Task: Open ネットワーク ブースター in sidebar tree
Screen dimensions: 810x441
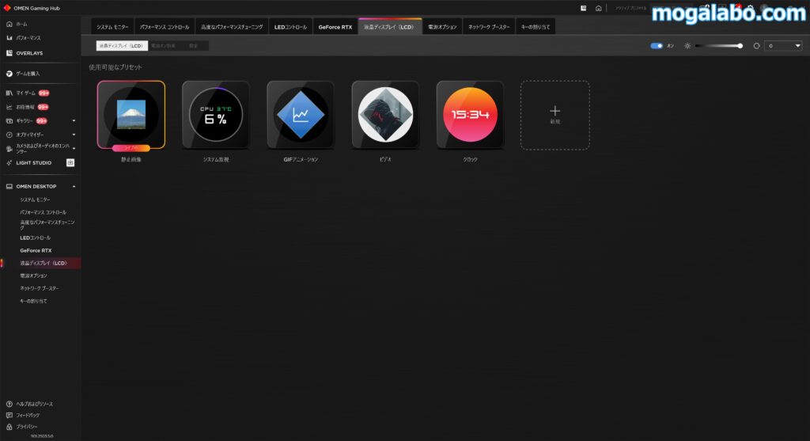Action: [x=40, y=288]
